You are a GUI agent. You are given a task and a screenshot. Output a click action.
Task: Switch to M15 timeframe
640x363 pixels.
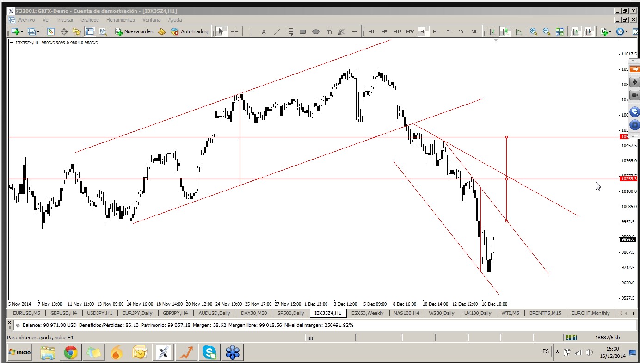(x=397, y=31)
